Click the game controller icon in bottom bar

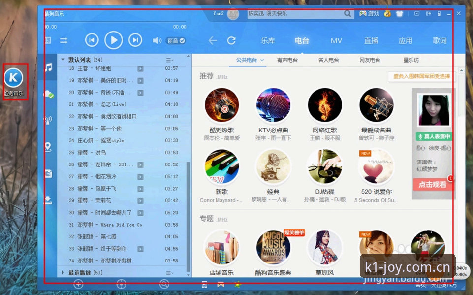[x=221, y=284]
